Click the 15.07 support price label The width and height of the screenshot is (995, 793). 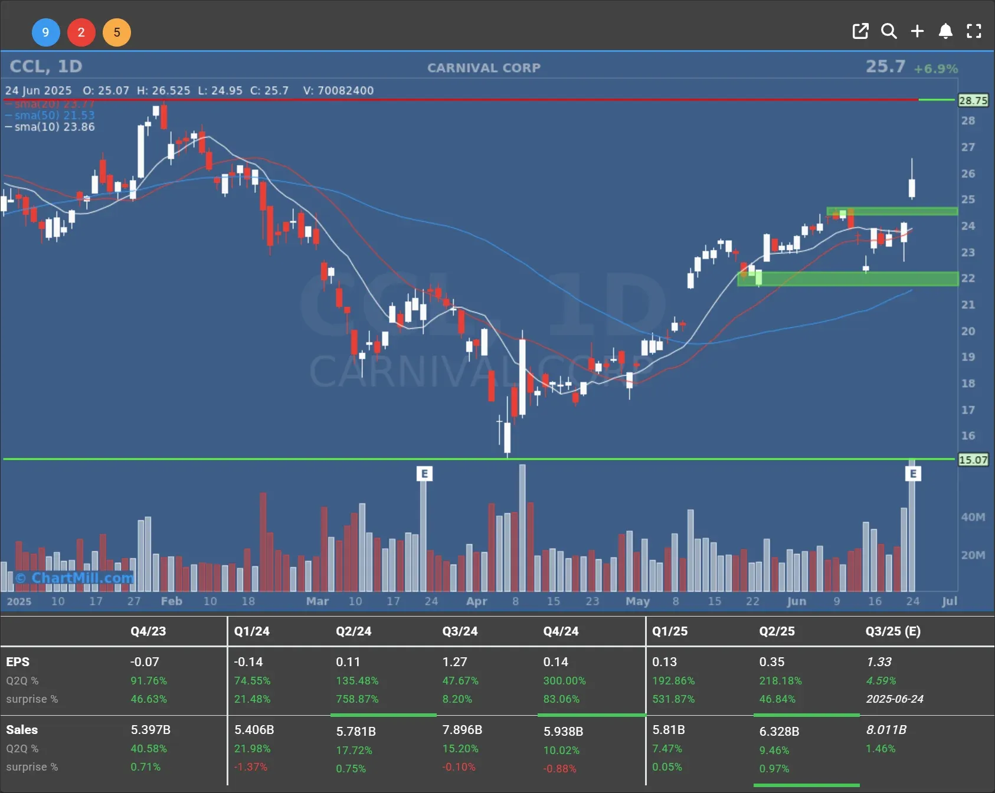[973, 460]
